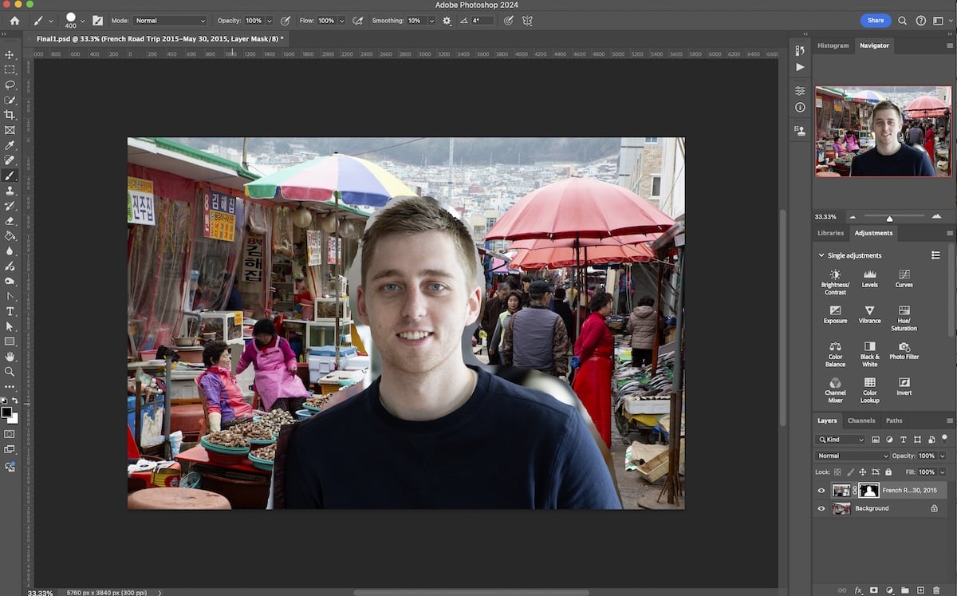This screenshot has height=596, width=957.
Task: Open the Navigator panel tab
Action: point(874,45)
